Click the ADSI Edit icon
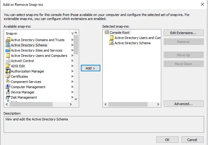 pyautogui.click(x=8, y=66)
